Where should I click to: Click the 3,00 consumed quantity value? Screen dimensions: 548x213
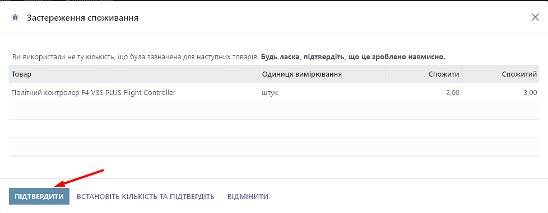530,93
